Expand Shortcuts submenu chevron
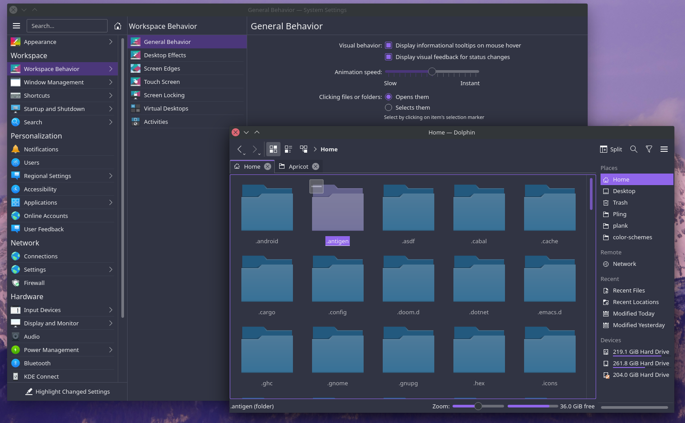 coord(111,95)
